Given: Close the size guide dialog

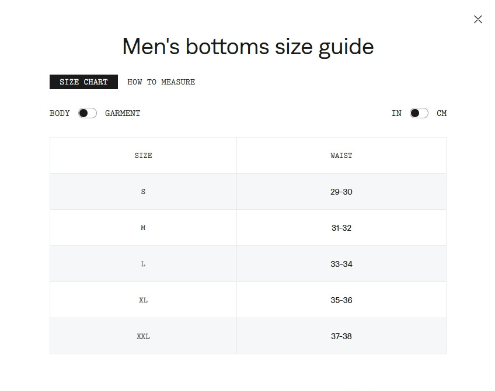Looking at the screenshot, I should [x=478, y=19].
